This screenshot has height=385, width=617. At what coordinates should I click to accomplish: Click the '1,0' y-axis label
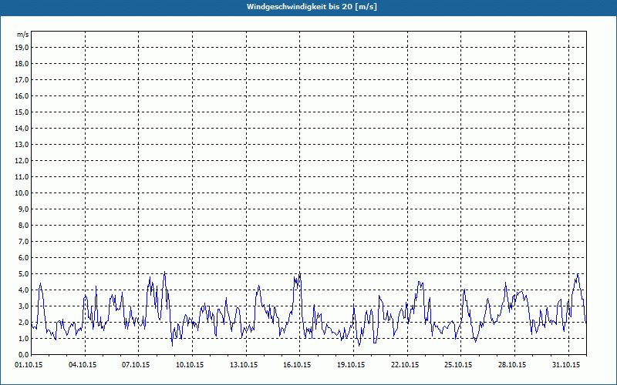coord(23,338)
